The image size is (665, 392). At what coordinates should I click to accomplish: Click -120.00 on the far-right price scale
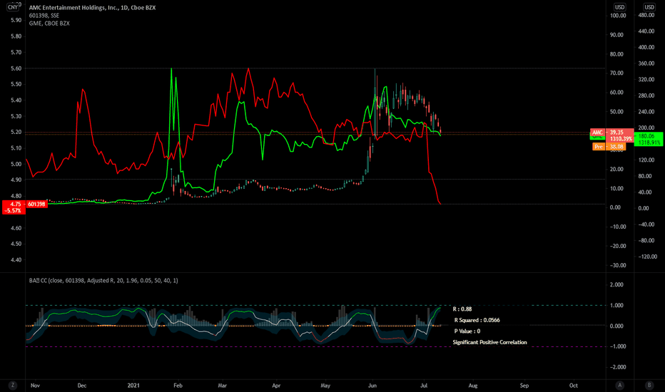pos(648,257)
